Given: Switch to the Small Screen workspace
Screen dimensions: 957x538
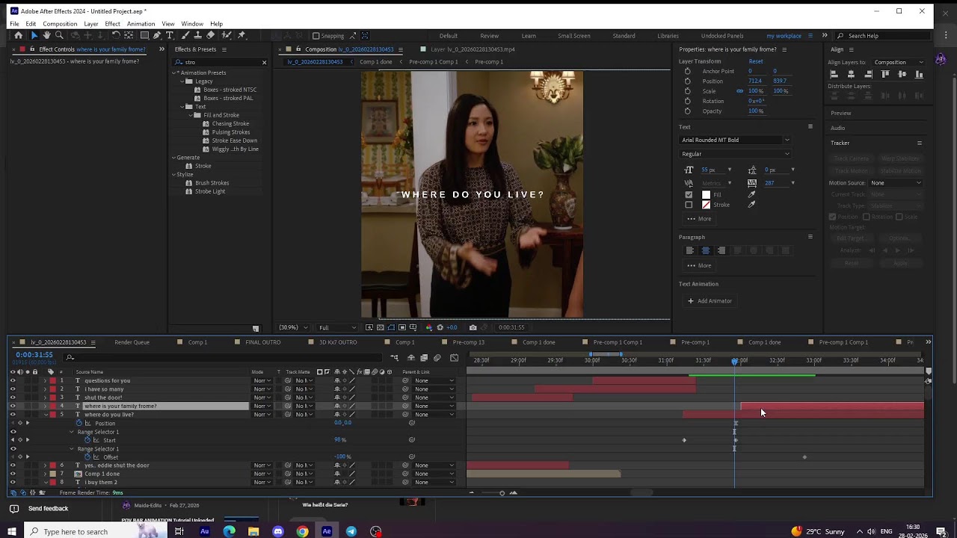Looking at the screenshot, I should point(573,36).
